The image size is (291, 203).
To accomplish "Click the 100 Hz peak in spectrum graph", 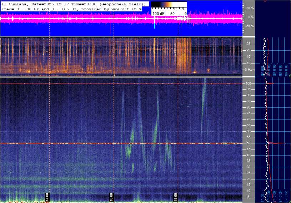I will (270, 83).
